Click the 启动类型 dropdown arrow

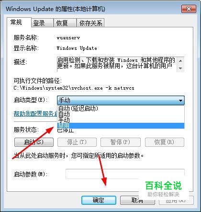tap(180, 101)
